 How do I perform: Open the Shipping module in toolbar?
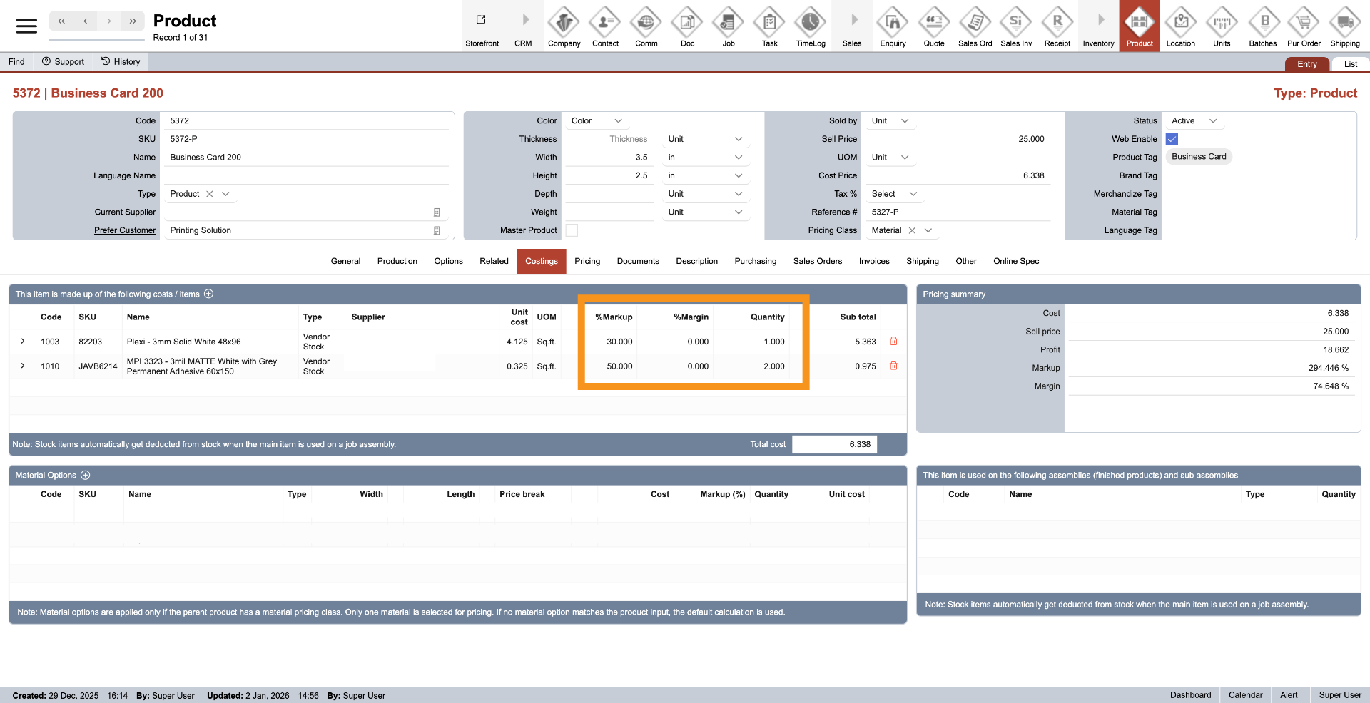[x=1344, y=26]
